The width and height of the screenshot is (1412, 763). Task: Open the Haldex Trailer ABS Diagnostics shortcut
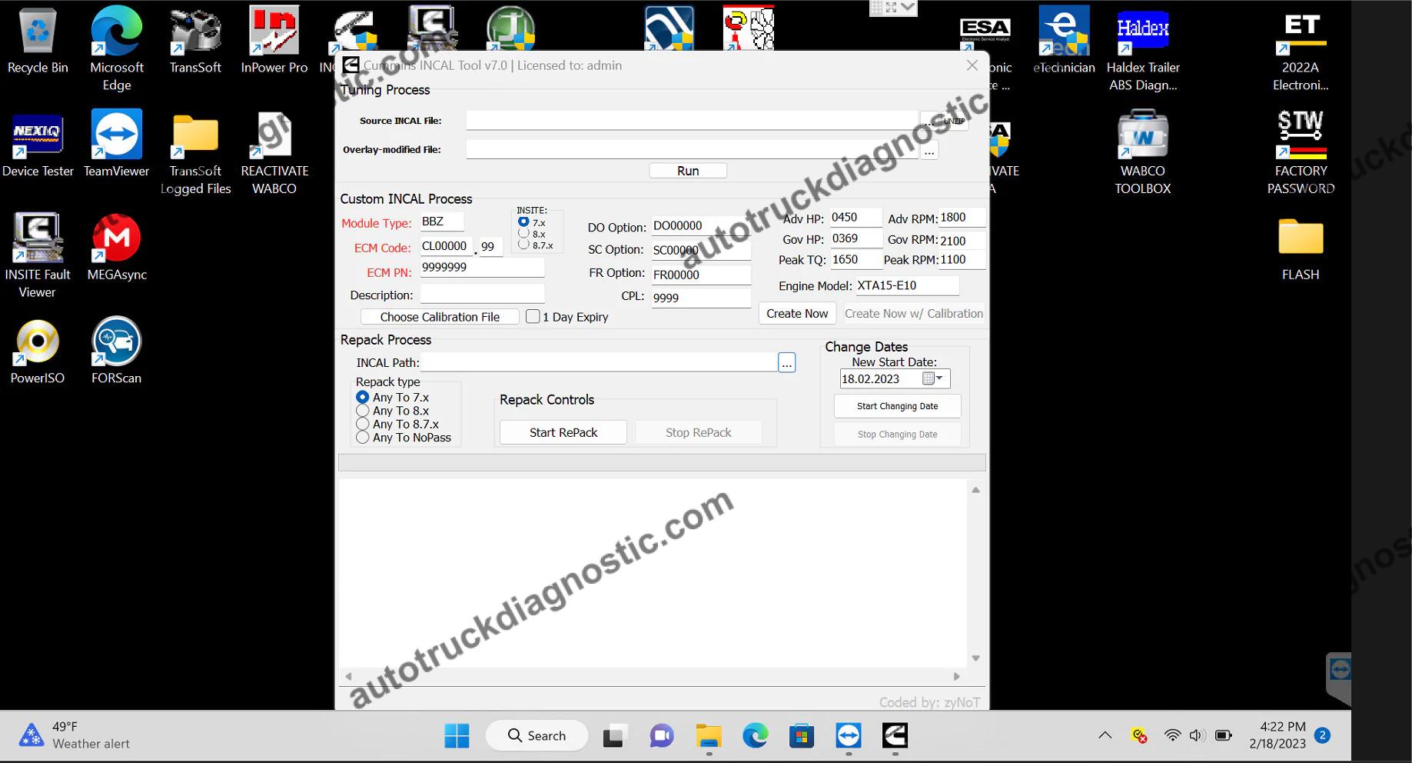click(1143, 49)
